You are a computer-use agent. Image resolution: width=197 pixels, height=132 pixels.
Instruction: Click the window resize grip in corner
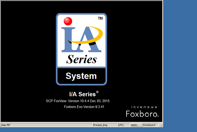[161, 125]
